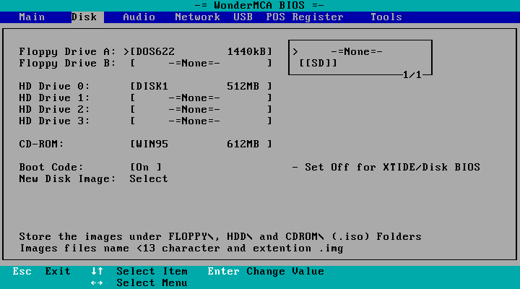The height and width of the screenshot is (289, 520).
Task: Click the 612MB size of WIN95
Action: pos(243,144)
